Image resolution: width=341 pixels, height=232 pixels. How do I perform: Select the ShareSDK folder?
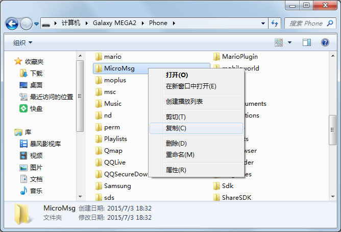point(236,198)
